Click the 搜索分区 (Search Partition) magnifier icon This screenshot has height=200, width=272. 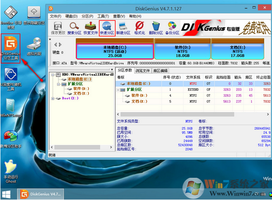pos(75,27)
